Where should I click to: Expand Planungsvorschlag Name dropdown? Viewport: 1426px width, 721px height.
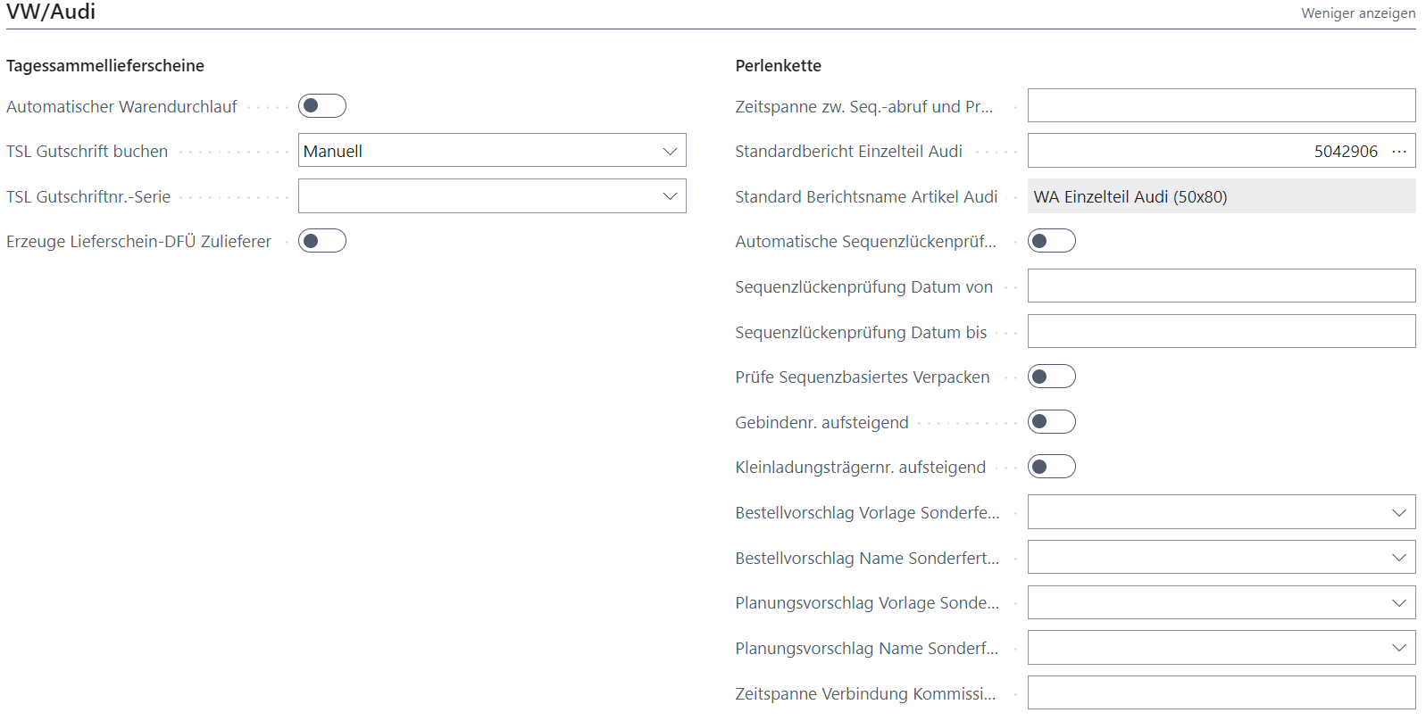click(1398, 648)
